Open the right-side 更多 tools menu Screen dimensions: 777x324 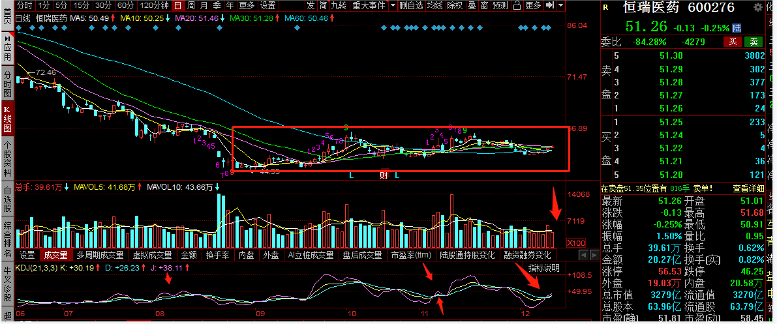(x=533, y=5)
